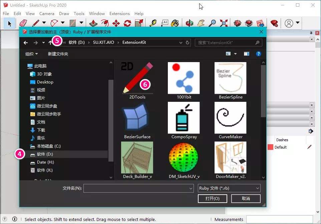
Task: Click SU.KIT.AIO in the address path
Action: coord(103,42)
